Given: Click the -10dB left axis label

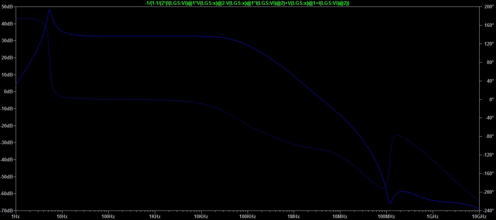Looking at the screenshot, I should coord(7,109).
